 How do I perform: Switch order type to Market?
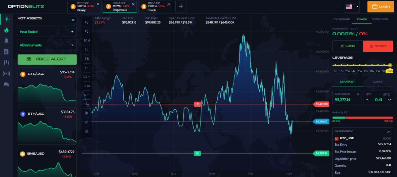click(x=347, y=82)
